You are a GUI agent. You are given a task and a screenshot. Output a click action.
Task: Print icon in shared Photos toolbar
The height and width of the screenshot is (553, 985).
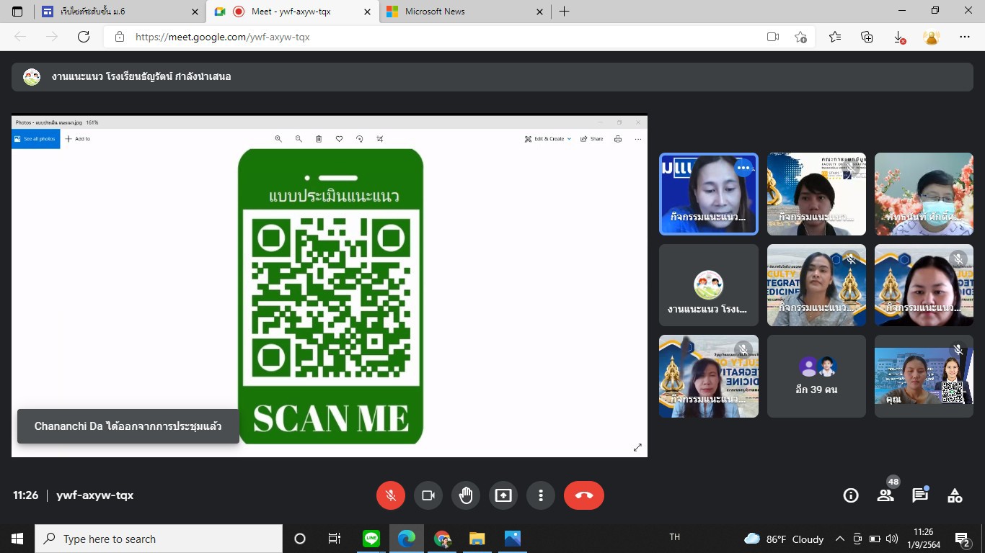pos(618,139)
